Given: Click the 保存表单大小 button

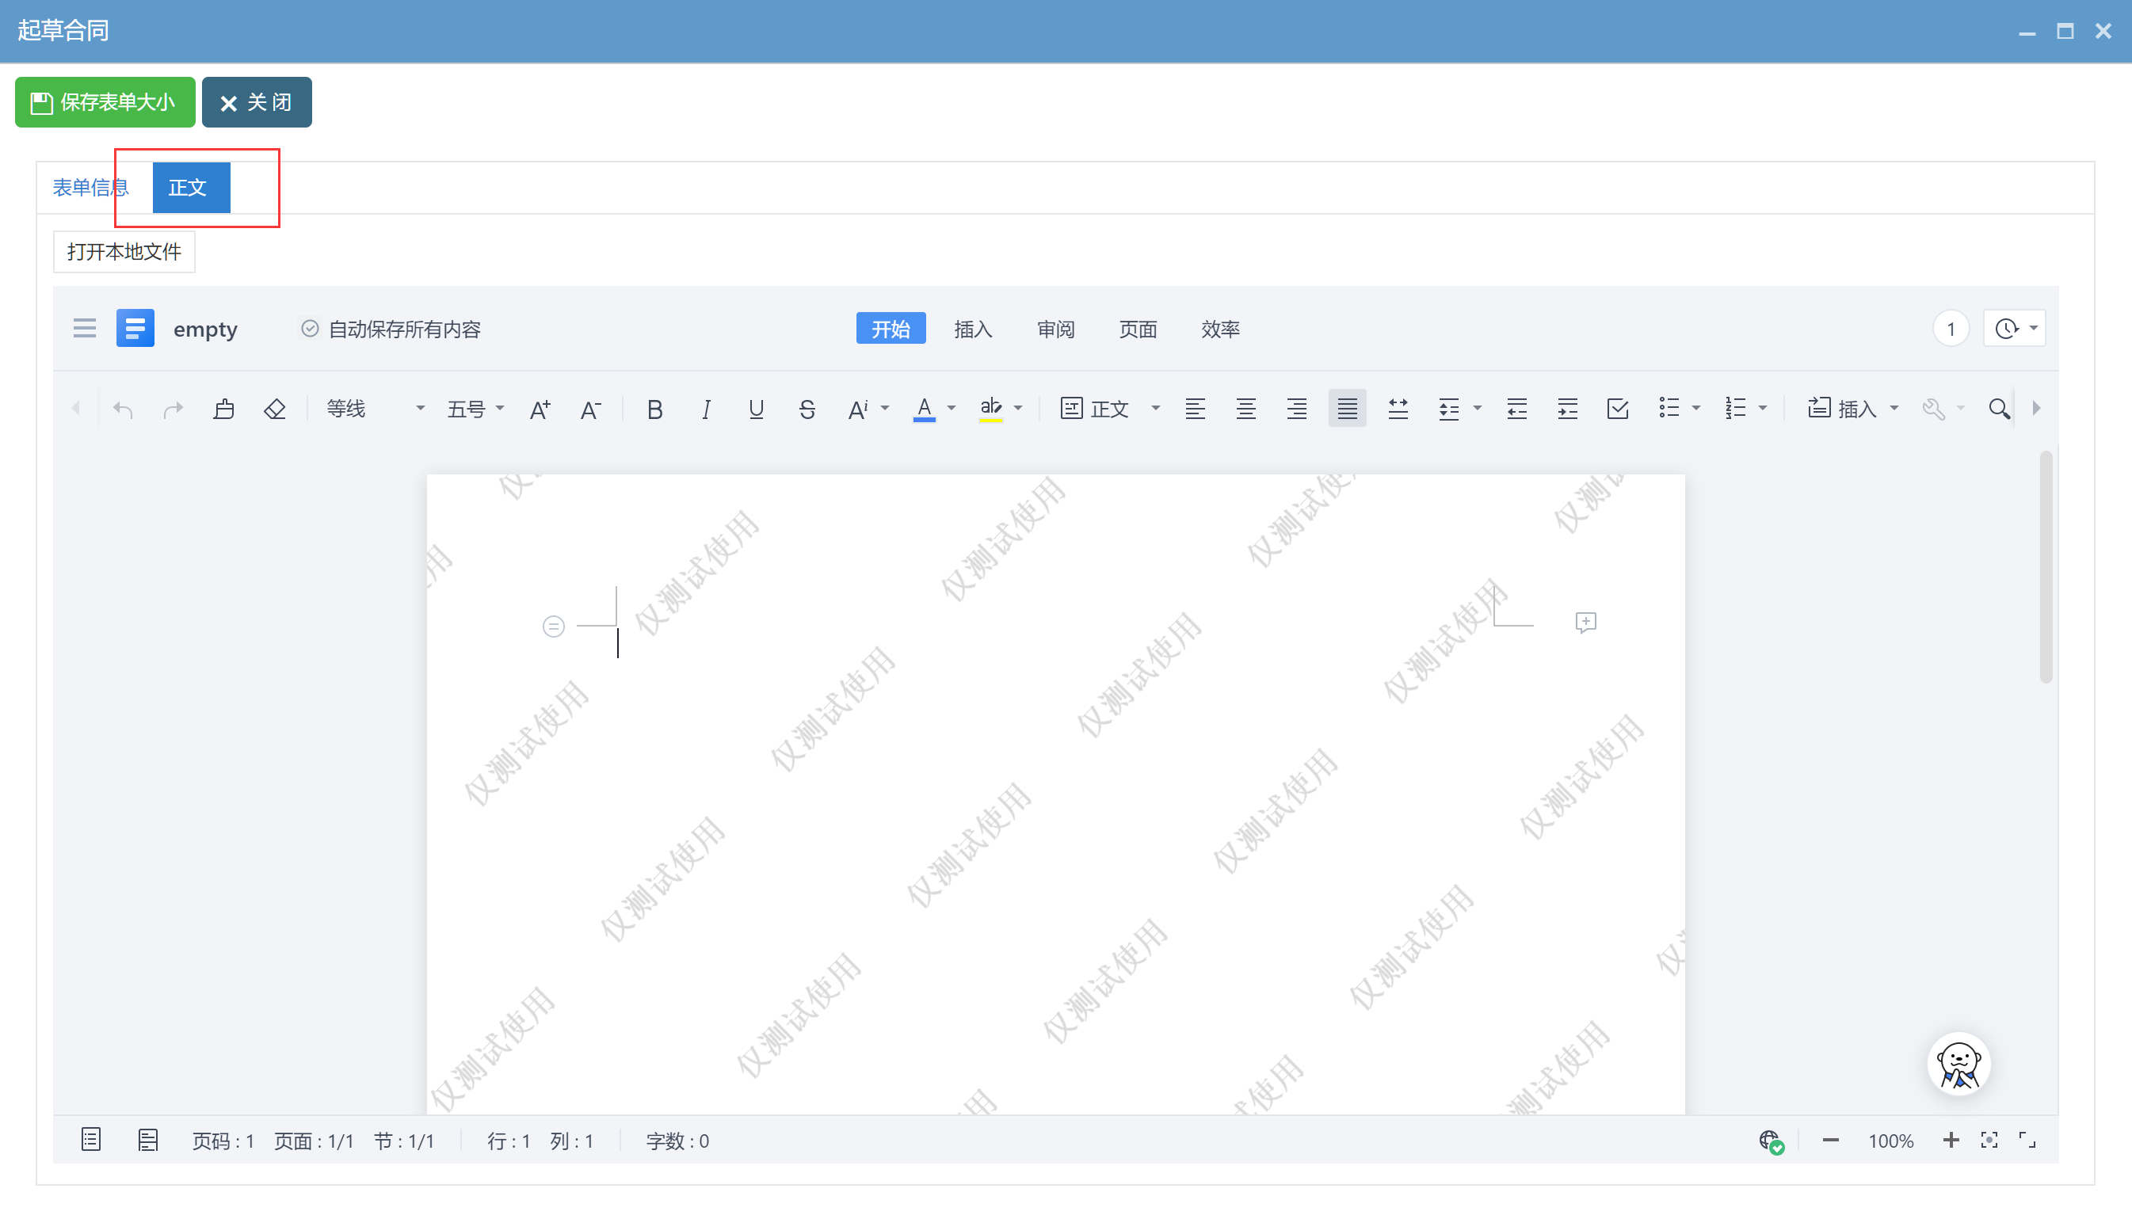Looking at the screenshot, I should pyautogui.click(x=105, y=102).
